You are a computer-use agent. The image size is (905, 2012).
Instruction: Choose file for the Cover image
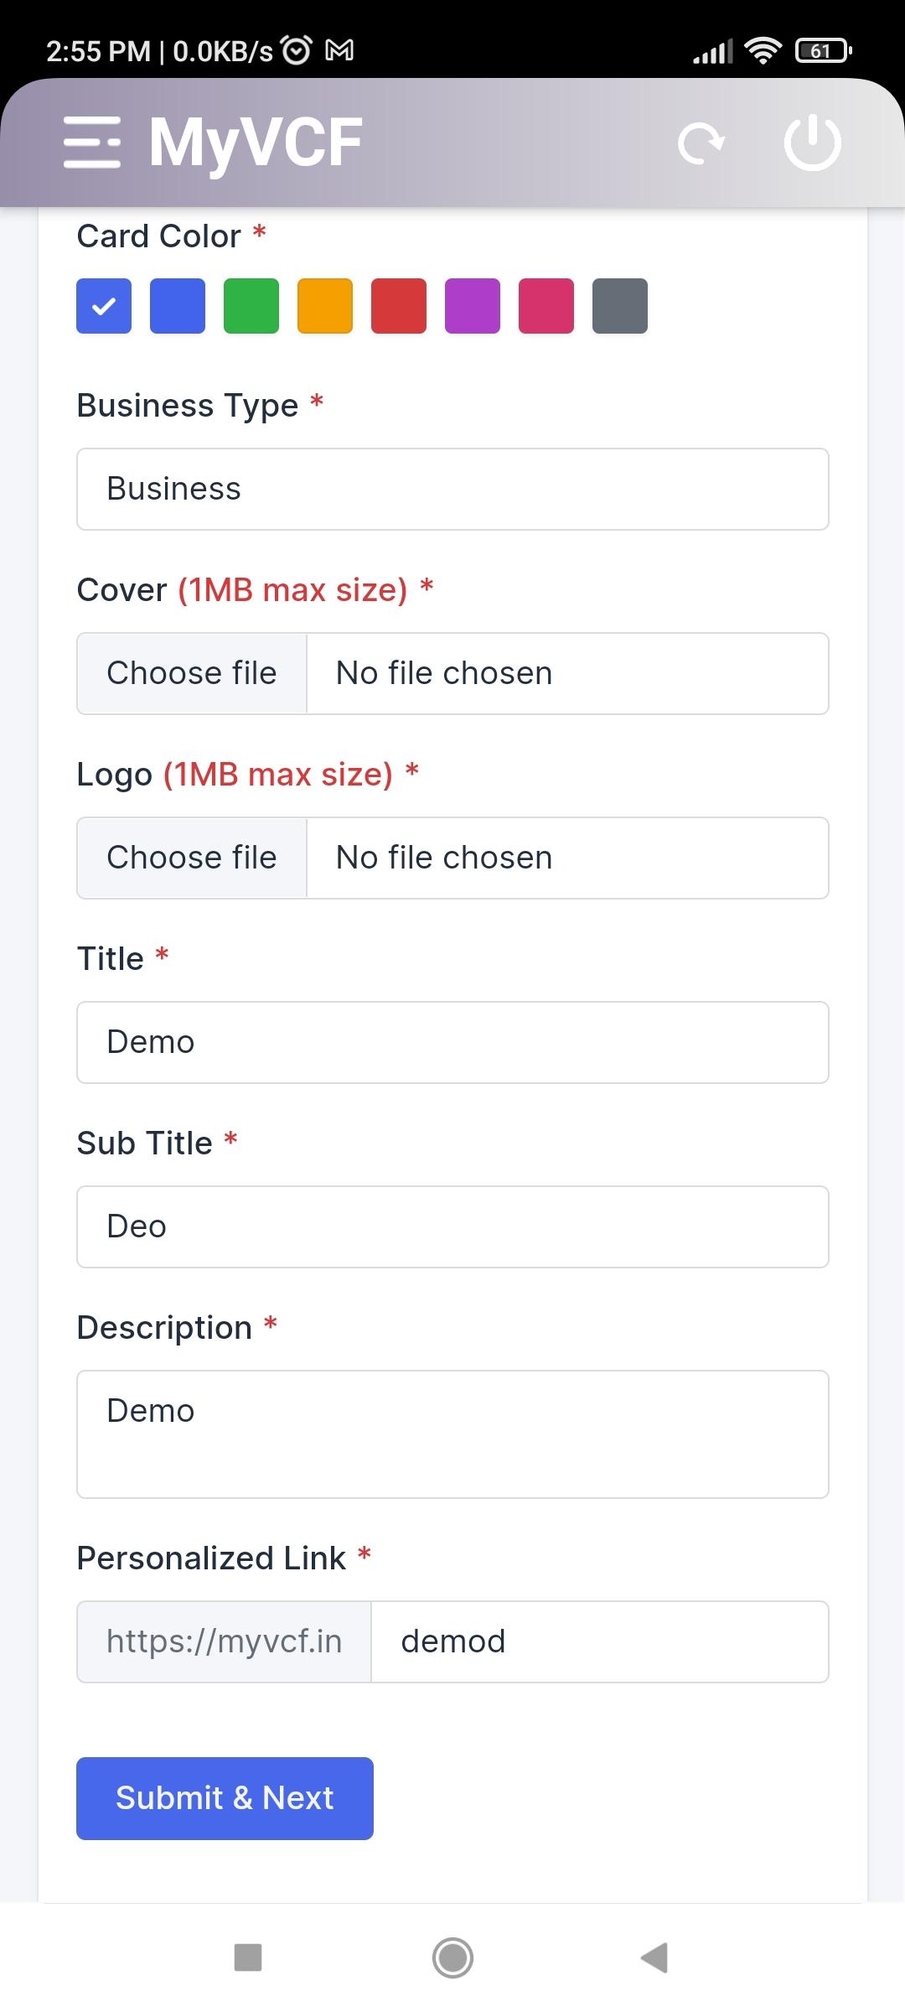(192, 673)
